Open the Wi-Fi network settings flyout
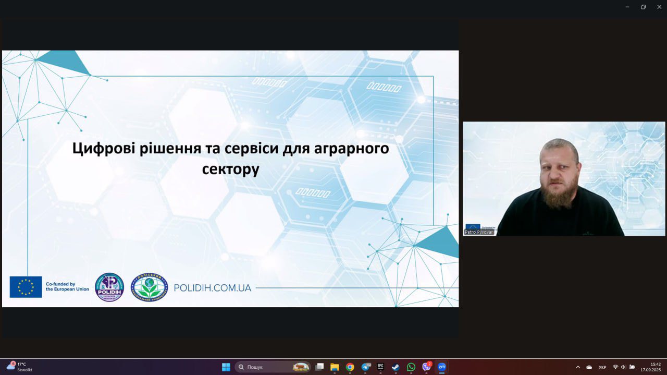The image size is (667, 375). point(615,367)
